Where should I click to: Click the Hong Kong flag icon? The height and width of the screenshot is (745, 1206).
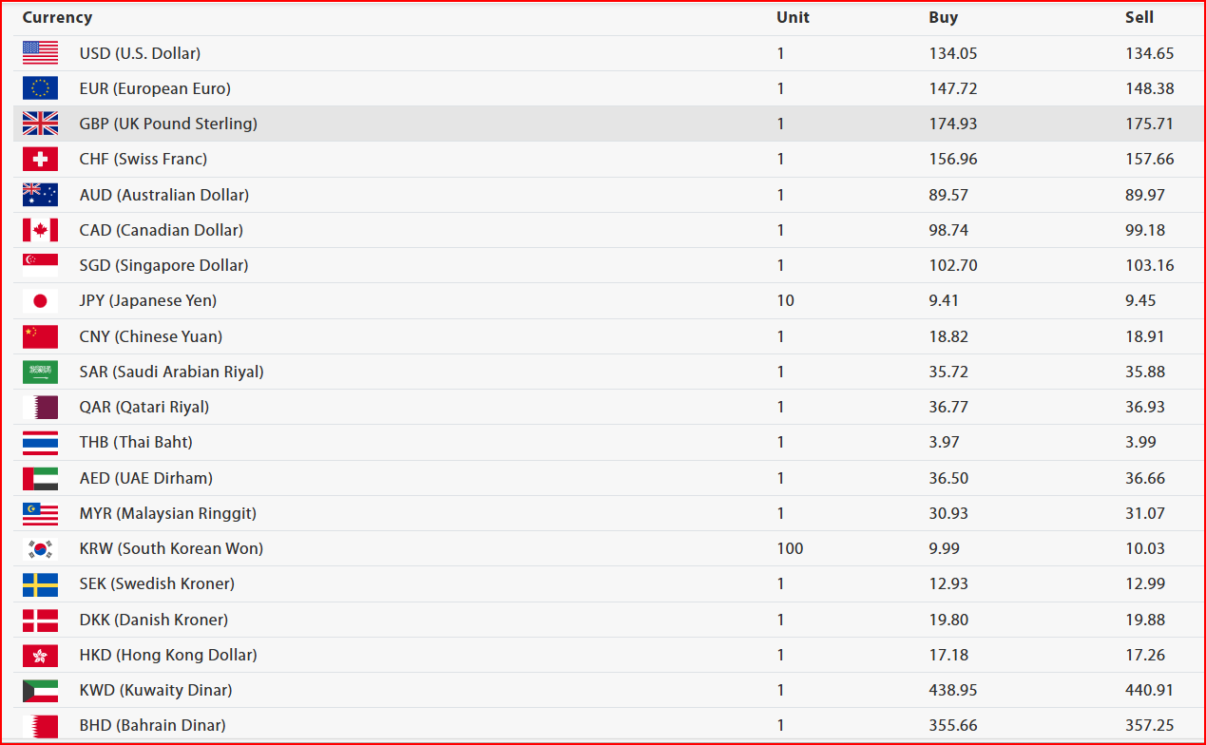[x=40, y=655]
